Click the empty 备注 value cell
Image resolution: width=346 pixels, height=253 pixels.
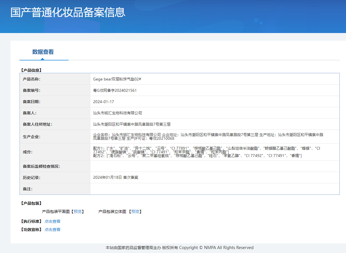coord(214,189)
